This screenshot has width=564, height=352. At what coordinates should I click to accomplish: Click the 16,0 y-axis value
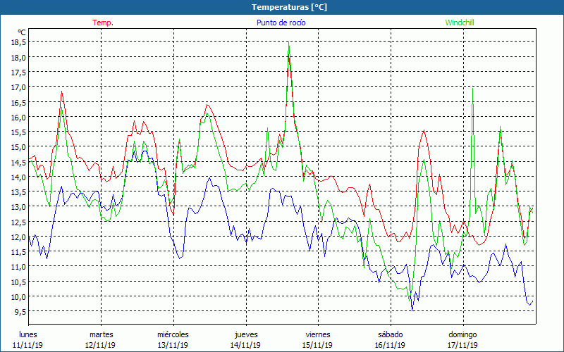pyautogui.click(x=19, y=117)
